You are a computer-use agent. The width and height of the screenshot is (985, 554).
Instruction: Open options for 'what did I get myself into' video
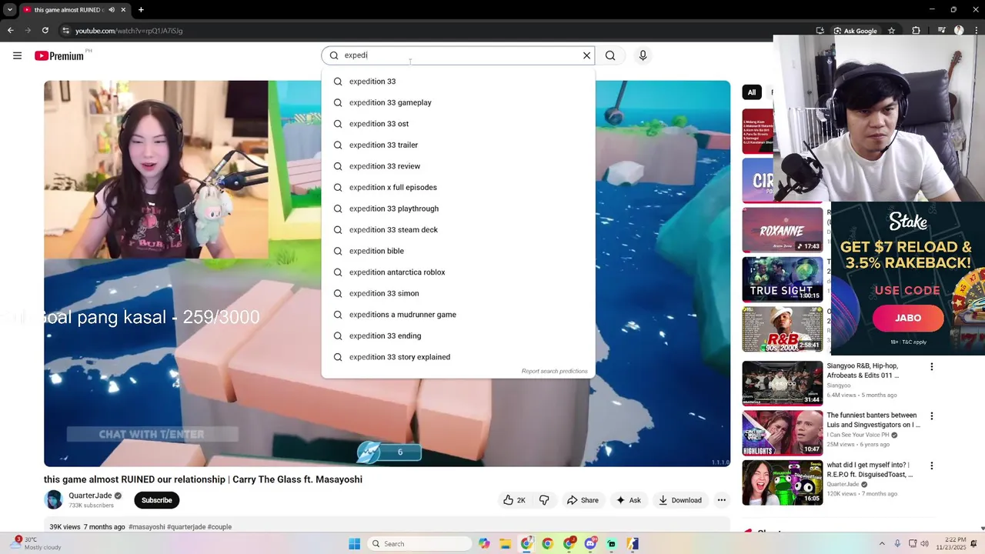point(932,466)
